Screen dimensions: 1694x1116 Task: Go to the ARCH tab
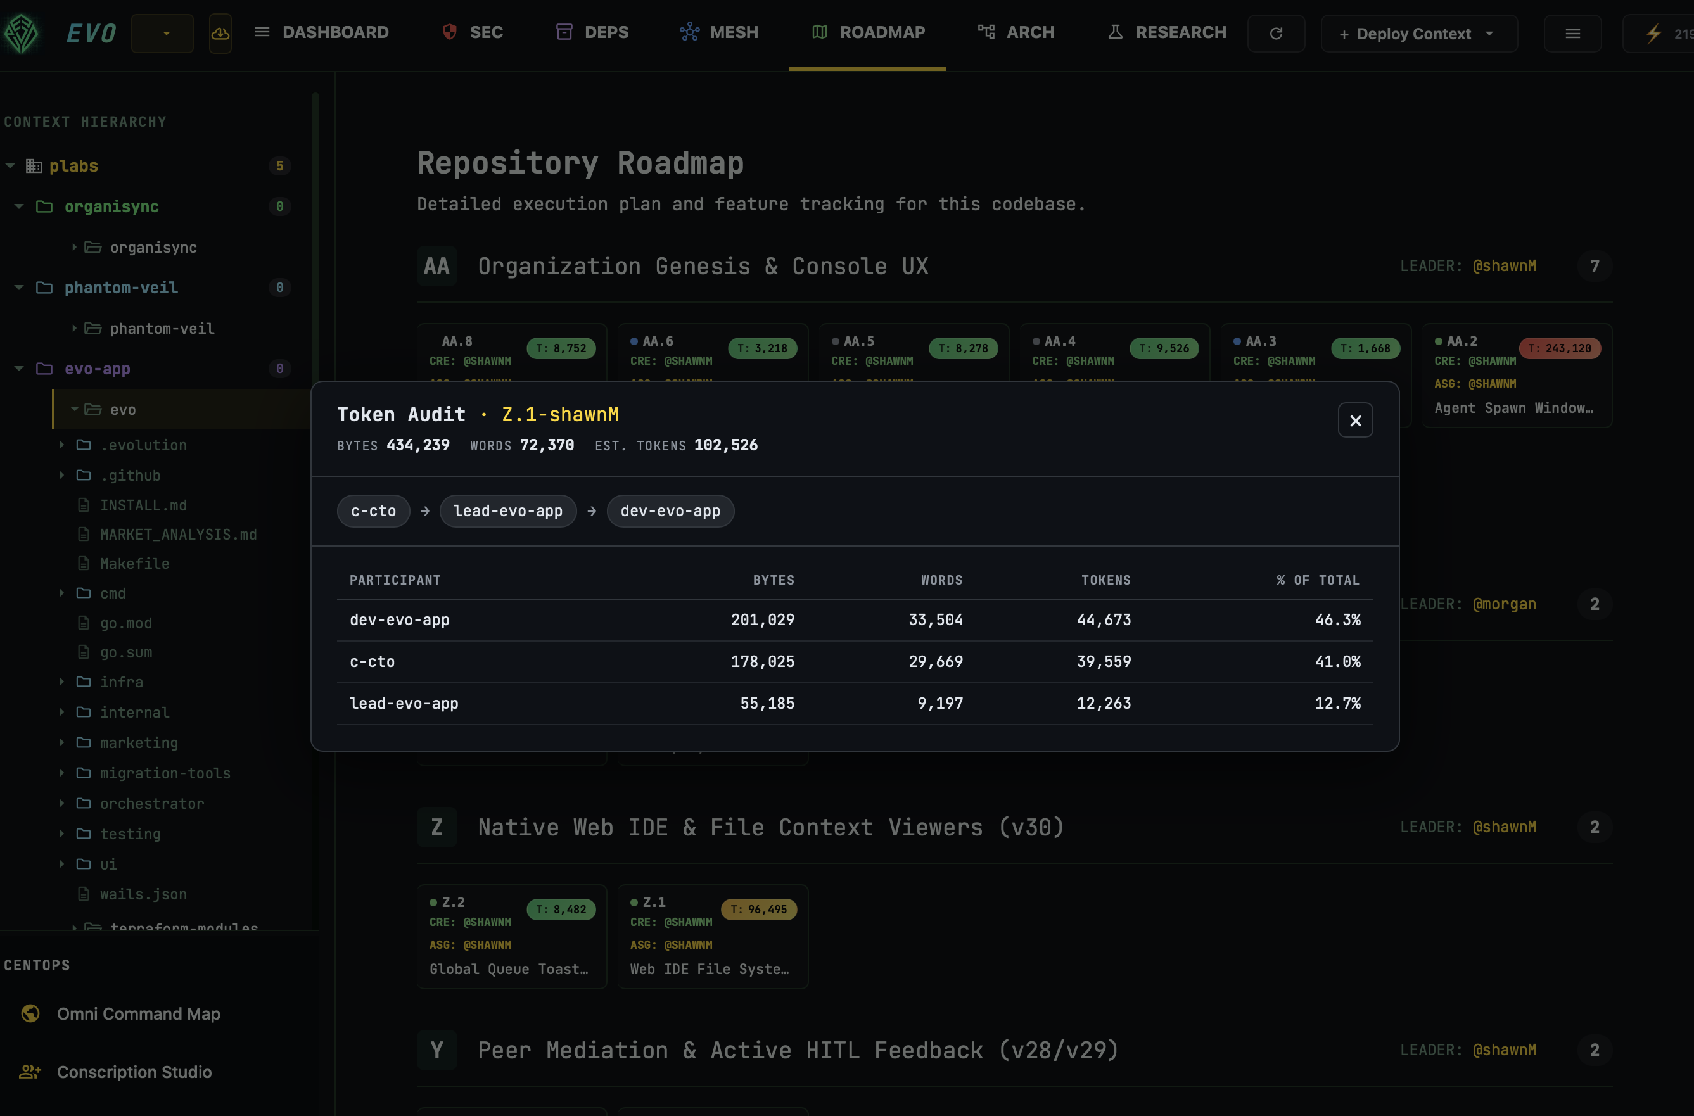coord(1016,32)
